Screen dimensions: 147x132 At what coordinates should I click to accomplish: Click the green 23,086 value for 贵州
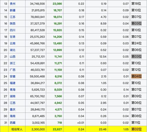[57, 4]
